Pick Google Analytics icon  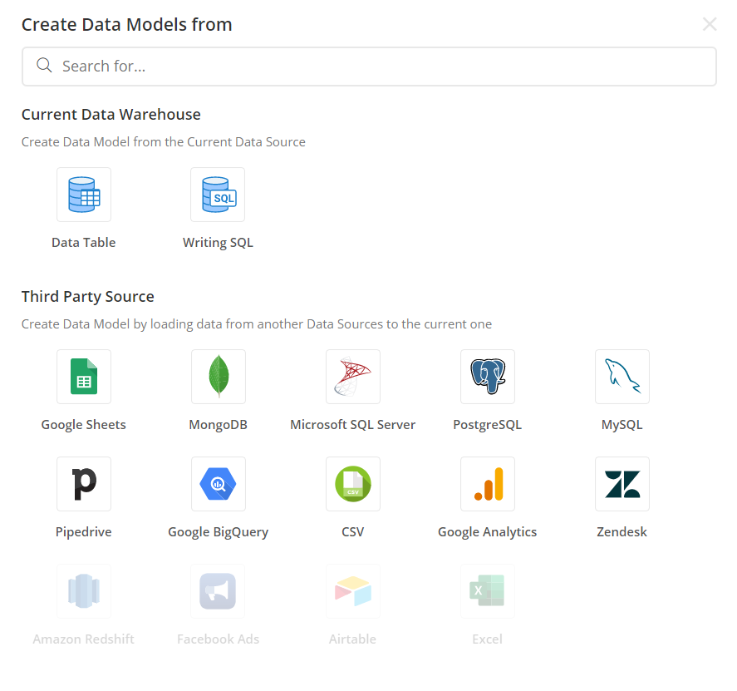tap(488, 484)
